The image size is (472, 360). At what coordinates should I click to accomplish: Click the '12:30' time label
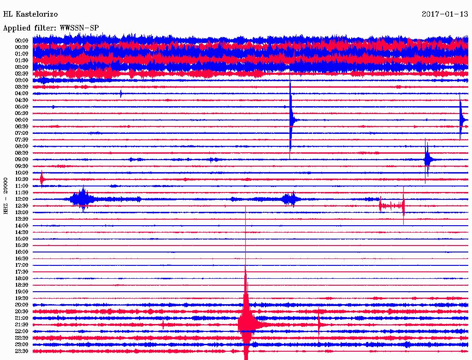(22, 206)
